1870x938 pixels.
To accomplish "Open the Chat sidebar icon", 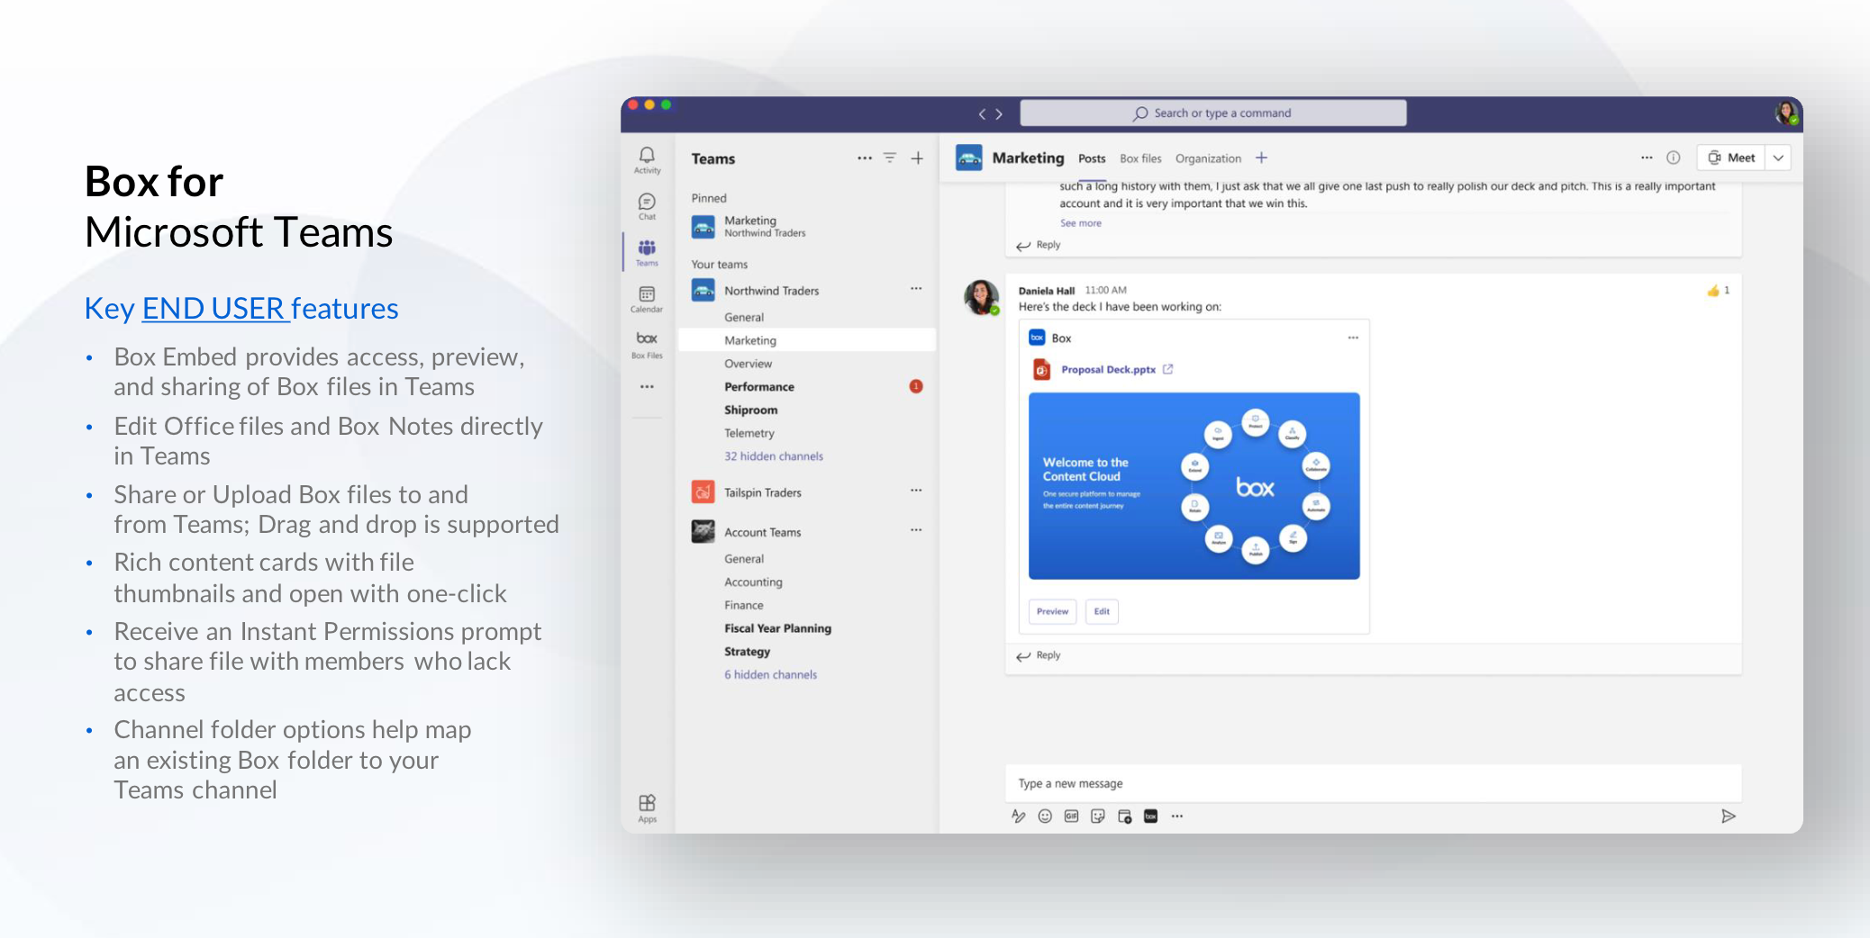I will [x=647, y=206].
